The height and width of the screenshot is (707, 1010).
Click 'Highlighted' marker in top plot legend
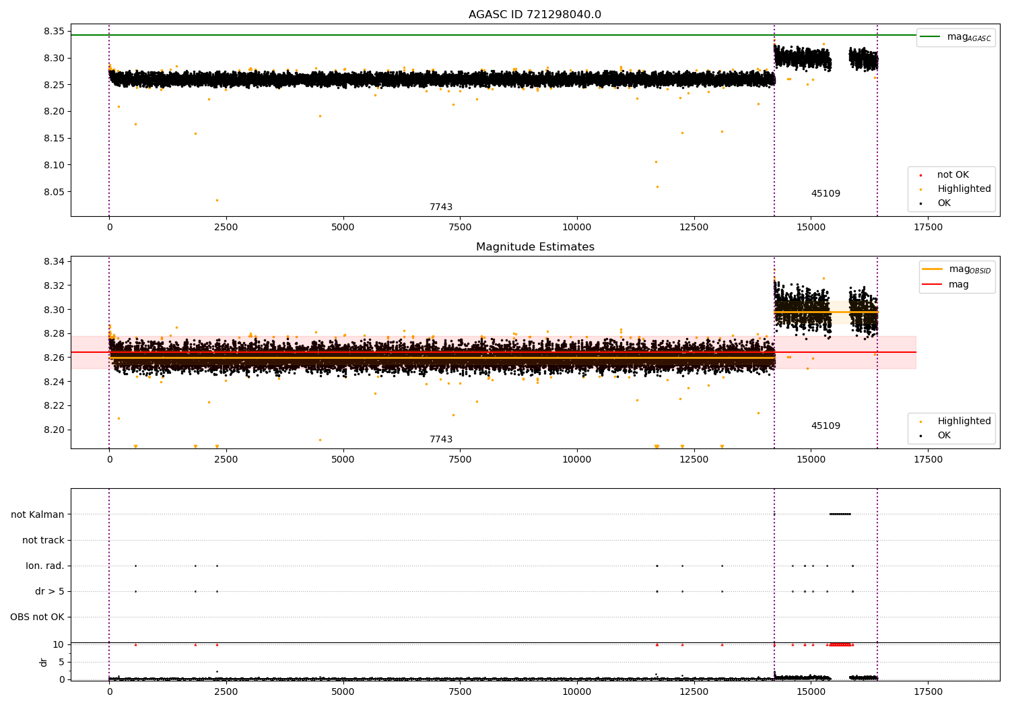(x=920, y=189)
